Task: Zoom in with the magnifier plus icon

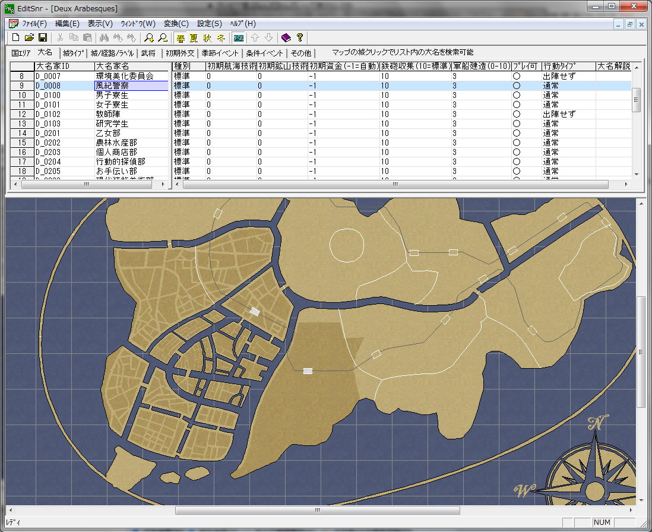Action: (x=149, y=38)
